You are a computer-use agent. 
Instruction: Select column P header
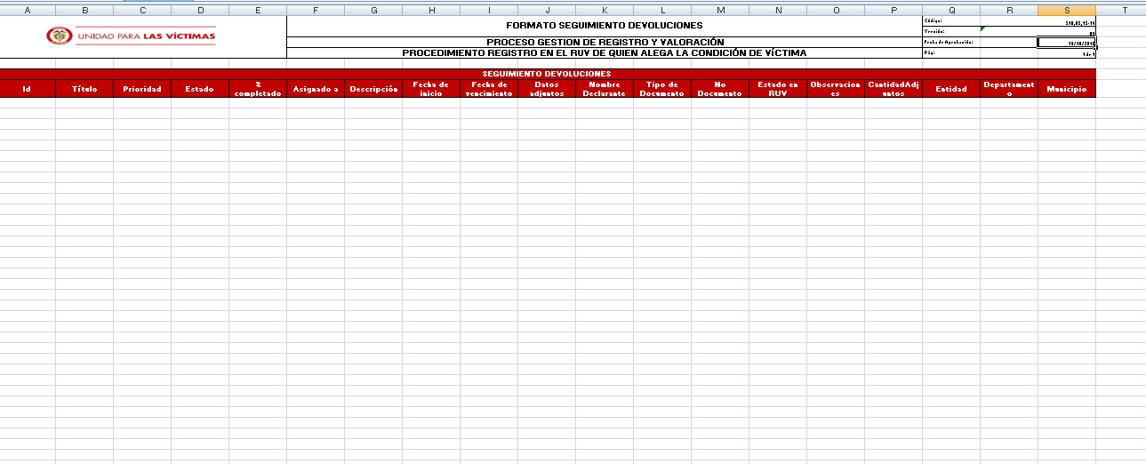pos(894,10)
